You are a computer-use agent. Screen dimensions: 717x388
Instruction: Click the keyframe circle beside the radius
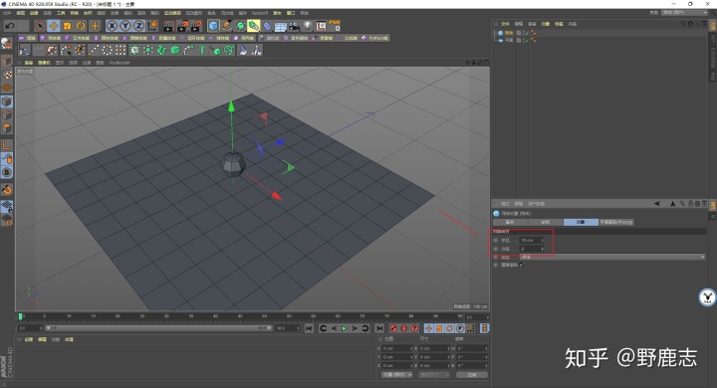coord(496,241)
